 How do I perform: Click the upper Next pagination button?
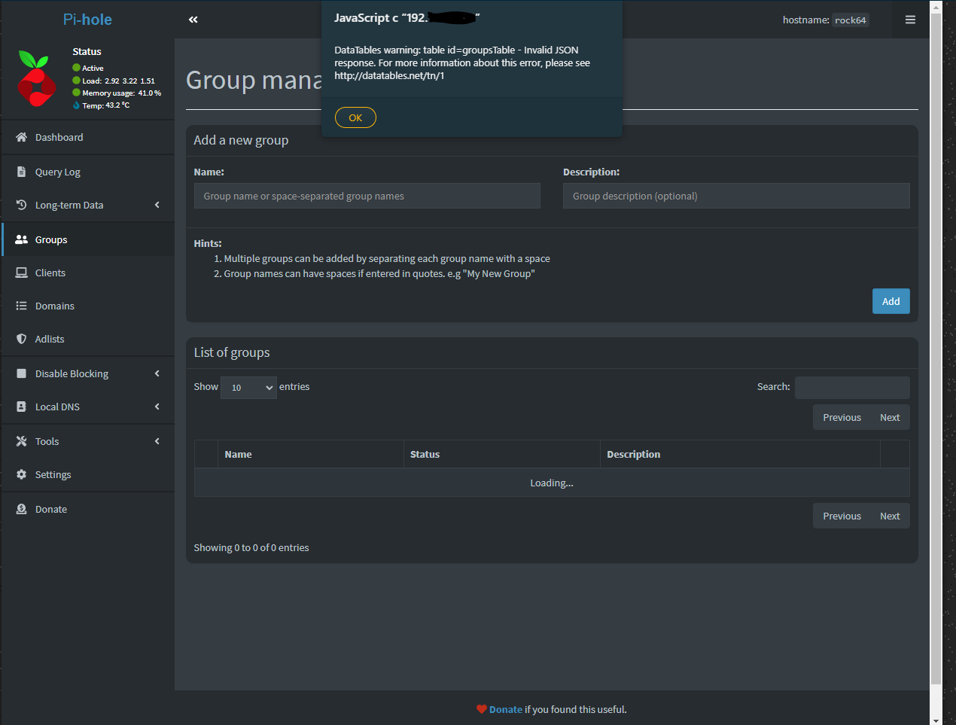(x=890, y=417)
